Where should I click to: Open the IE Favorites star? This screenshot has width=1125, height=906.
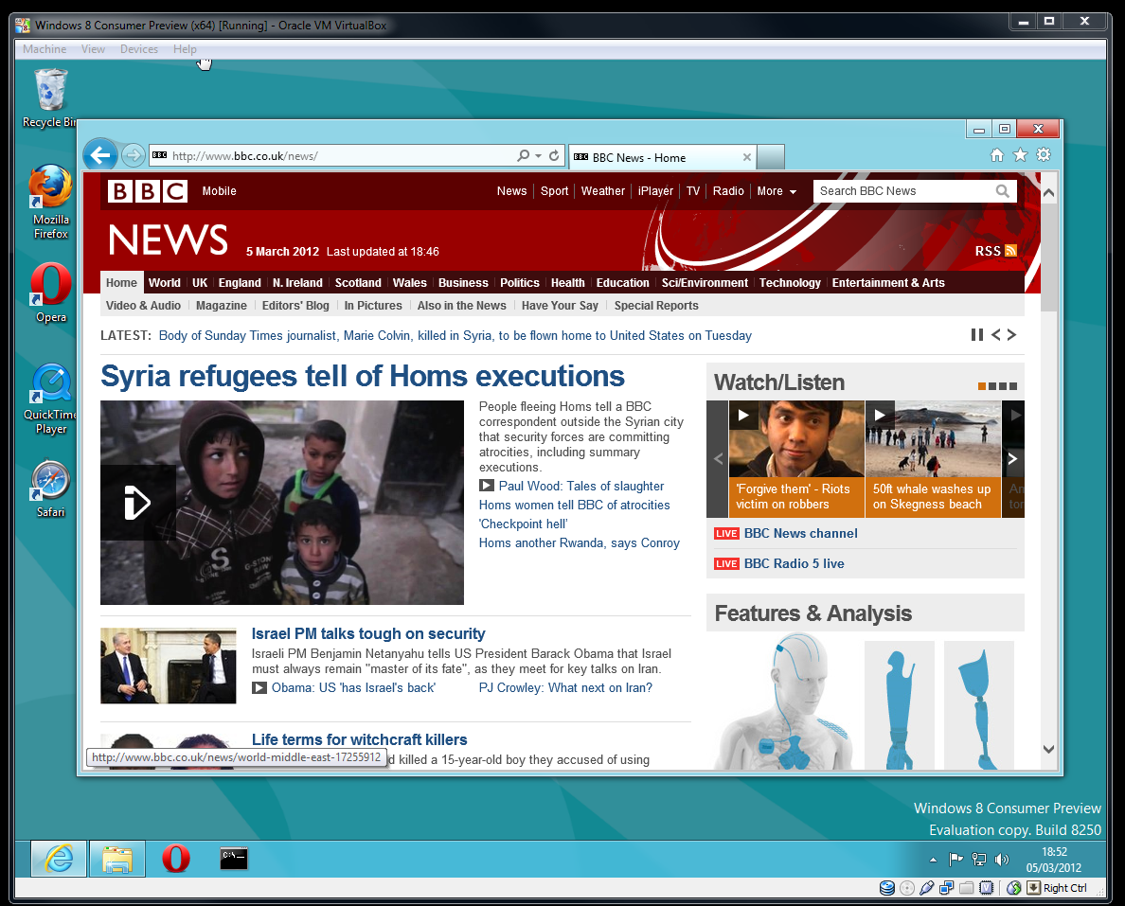(1020, 155)
